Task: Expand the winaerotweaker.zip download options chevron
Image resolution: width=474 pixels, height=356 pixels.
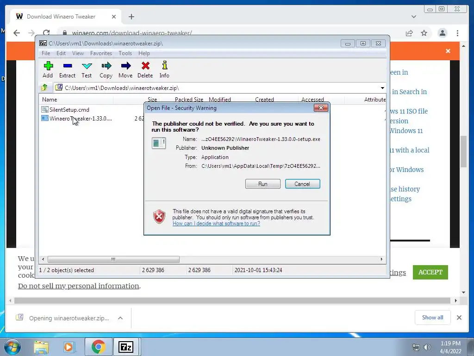Action: [x=120, y=318]
